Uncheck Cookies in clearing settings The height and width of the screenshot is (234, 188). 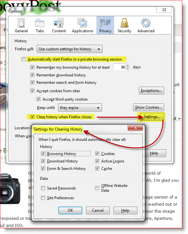click(x=97, y=153)
